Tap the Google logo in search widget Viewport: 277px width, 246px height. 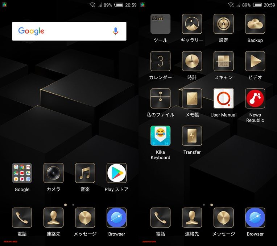[x=31, y=31]
